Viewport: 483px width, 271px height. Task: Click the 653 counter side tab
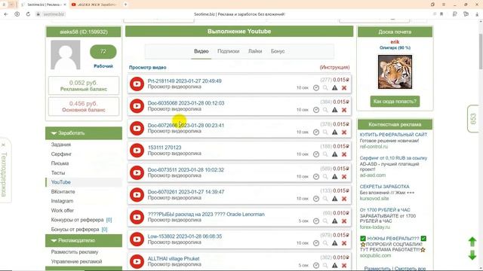(473, 119)
